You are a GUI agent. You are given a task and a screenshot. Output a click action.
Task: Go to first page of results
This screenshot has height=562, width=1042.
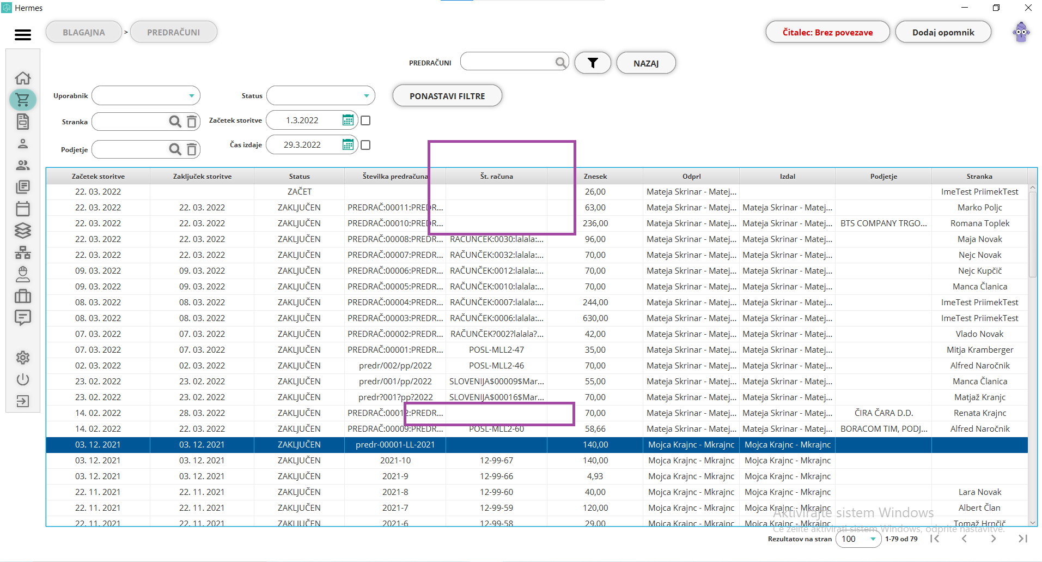pos(935,539)
